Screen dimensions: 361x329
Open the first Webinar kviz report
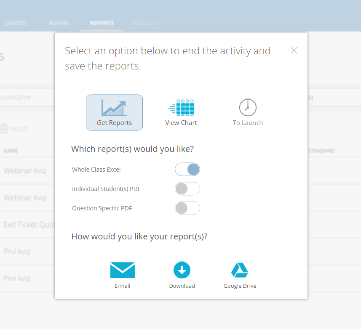pos(25,171)
